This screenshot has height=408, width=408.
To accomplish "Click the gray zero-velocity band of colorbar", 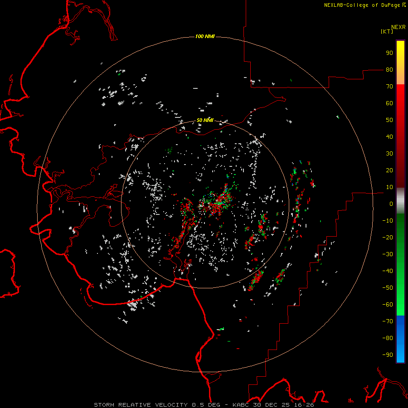I will click(400, 201).
